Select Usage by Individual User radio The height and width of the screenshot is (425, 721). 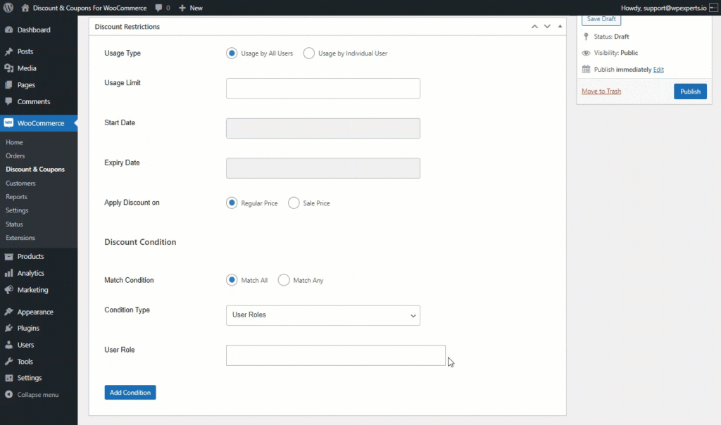308,53
